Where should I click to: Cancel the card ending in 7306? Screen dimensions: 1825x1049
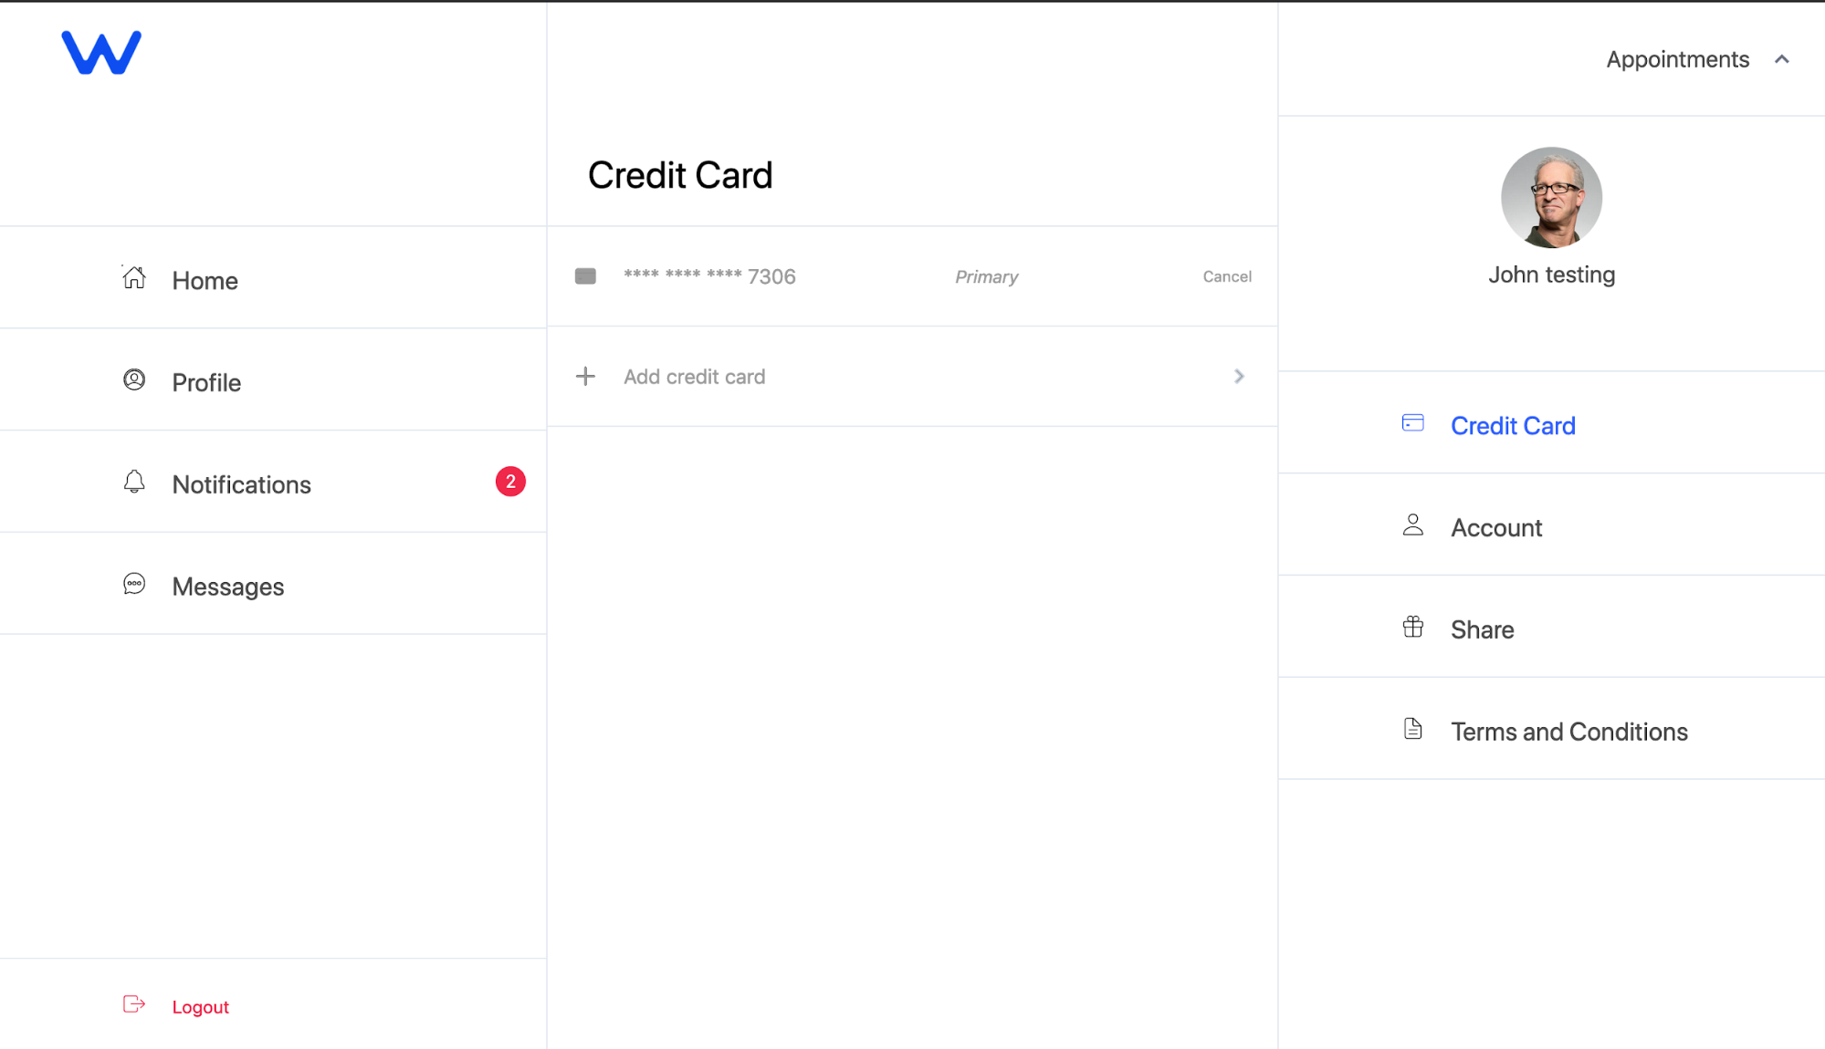pos(1226,276)
